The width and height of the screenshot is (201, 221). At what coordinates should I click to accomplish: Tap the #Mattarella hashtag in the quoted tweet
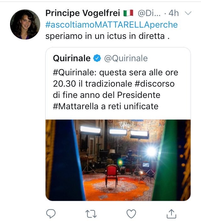pos(76,106)
